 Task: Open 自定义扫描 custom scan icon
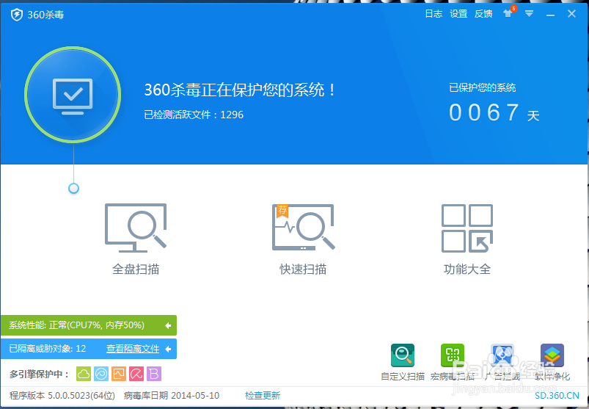coord(402,355)
